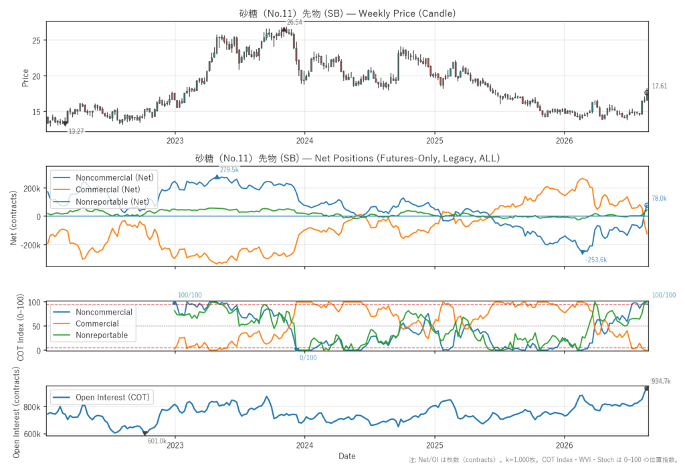Click the blue swatch beside Open Interest (COT)

click(x=62, y=397)
